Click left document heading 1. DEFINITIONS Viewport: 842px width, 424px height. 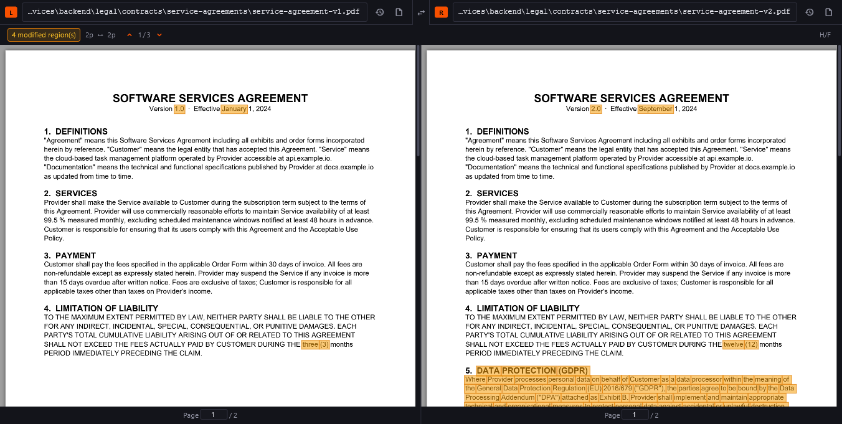pyautogui.click(x=76, y=131)
